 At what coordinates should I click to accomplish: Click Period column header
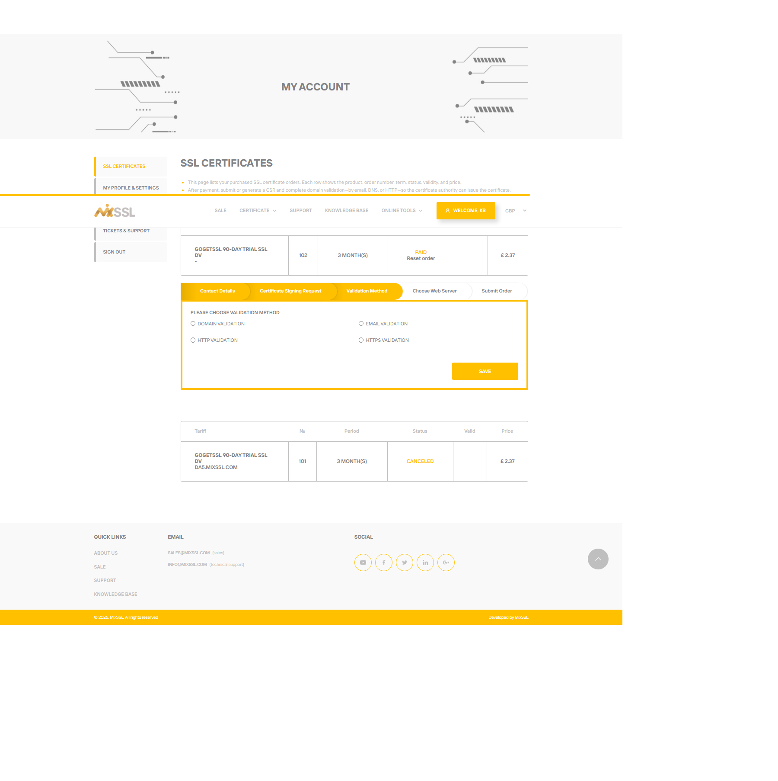click(x=352, y=431)
